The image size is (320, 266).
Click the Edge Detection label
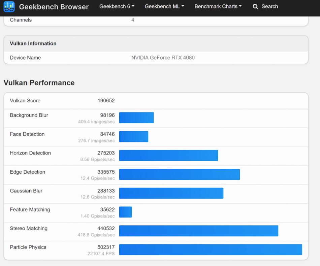[x=27, y=172]
